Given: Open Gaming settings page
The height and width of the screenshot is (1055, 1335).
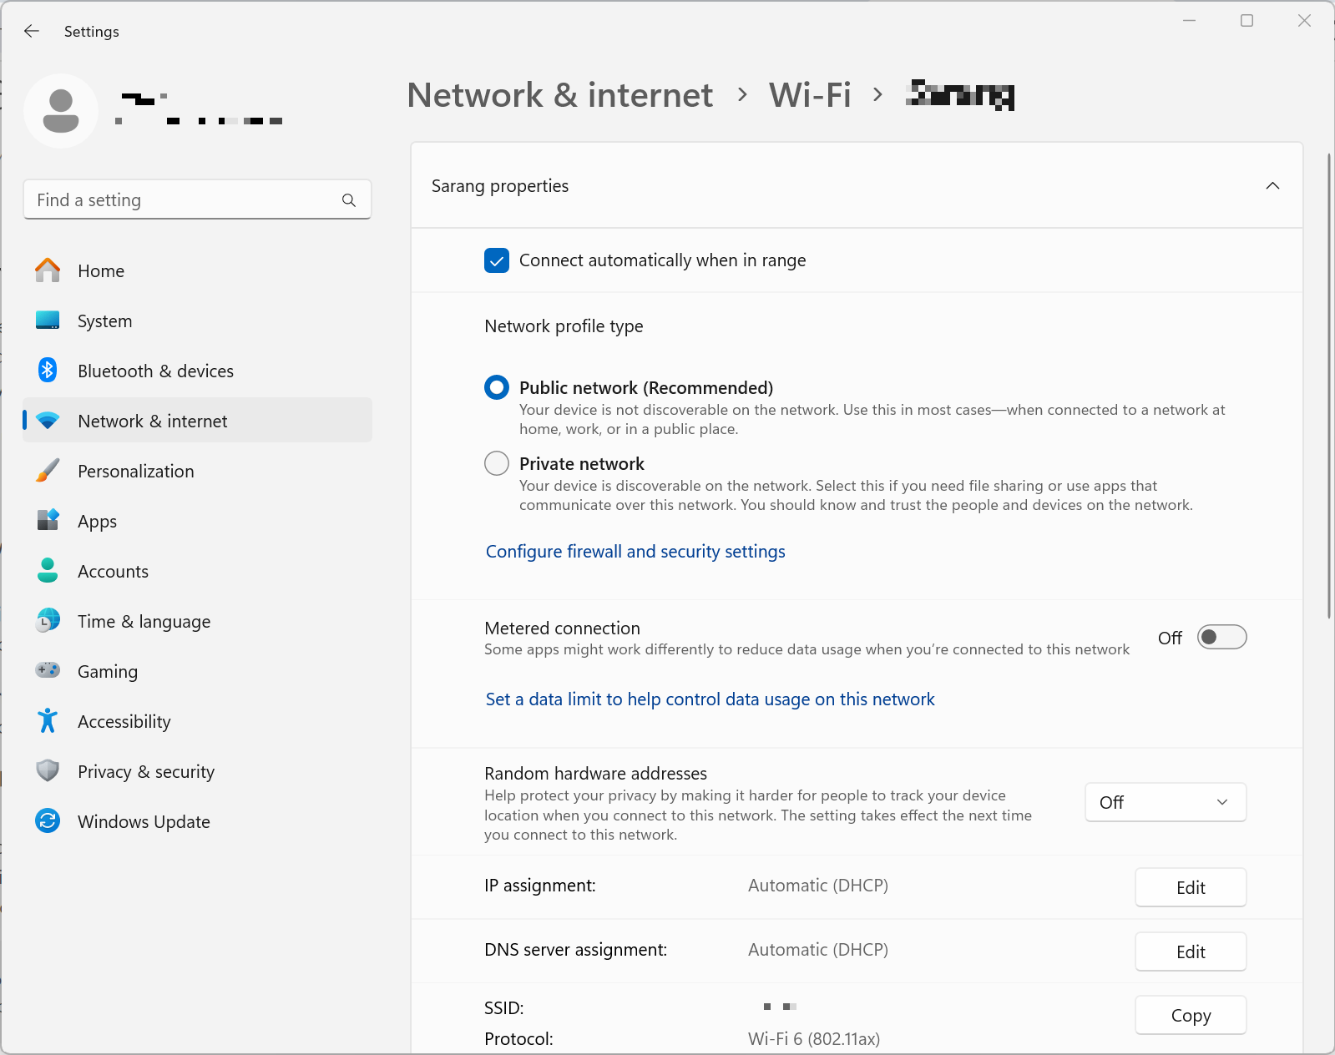Looking at the screenshot, I should pos(197,671).
